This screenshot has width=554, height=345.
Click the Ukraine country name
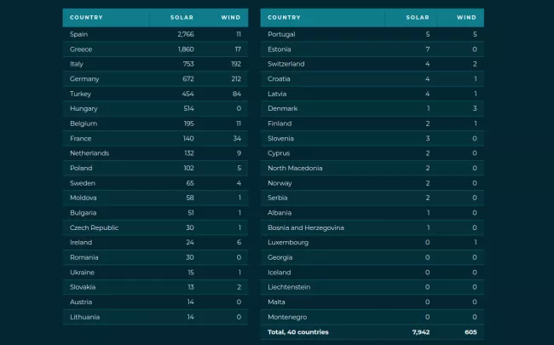click(82, 273)
